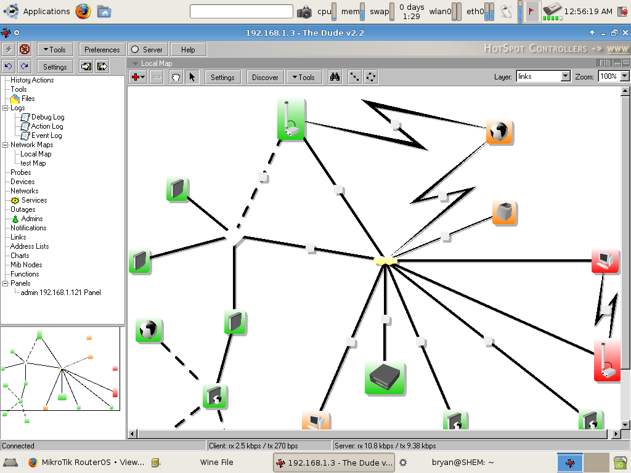Click the camera screenshot icon in top panel

point(304,12)
